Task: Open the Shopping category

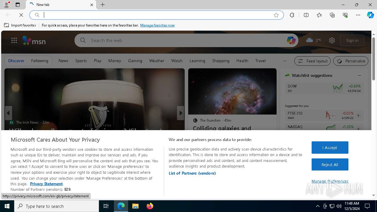Action: [x=221, y=61]
